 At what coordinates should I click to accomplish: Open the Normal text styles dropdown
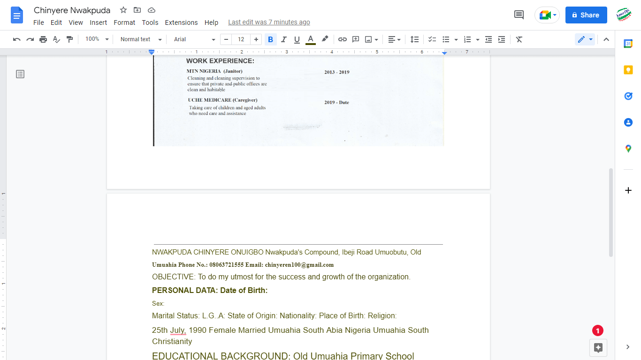(x=140, y=39)
